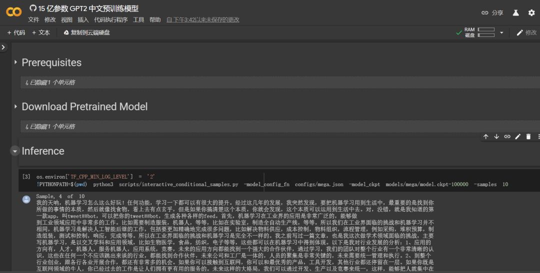Expand the left sidebar panel chevron
The width and height of the screenshot is (540, 273).
click(3, 47)
